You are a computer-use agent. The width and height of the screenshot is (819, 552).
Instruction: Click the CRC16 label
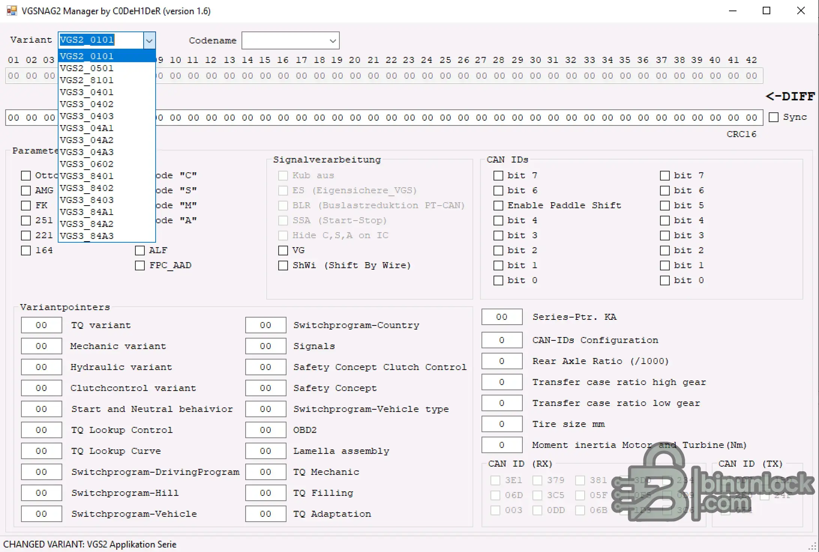pyautogui.click(x=741, y=134)
